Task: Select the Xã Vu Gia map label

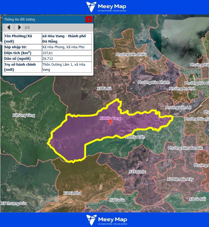Action: click(x=117, y=200)
